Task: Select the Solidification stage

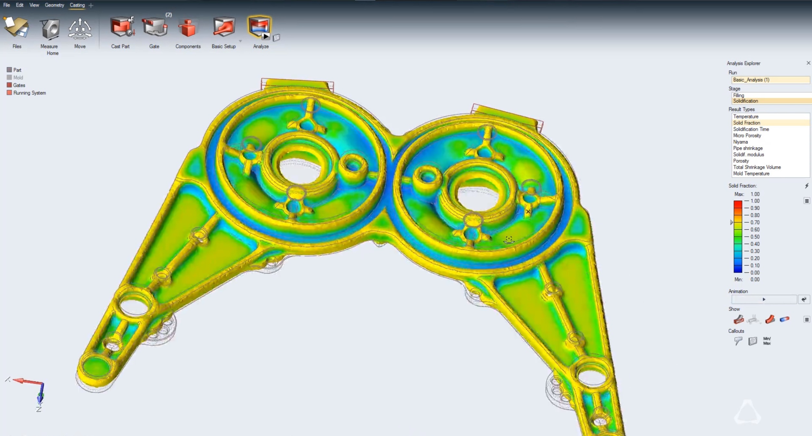Action: (x=771, y=101)
